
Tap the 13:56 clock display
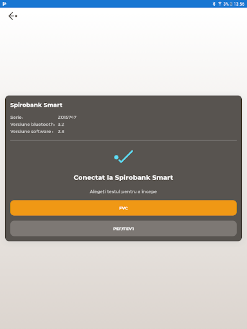(x=239, y=4)
